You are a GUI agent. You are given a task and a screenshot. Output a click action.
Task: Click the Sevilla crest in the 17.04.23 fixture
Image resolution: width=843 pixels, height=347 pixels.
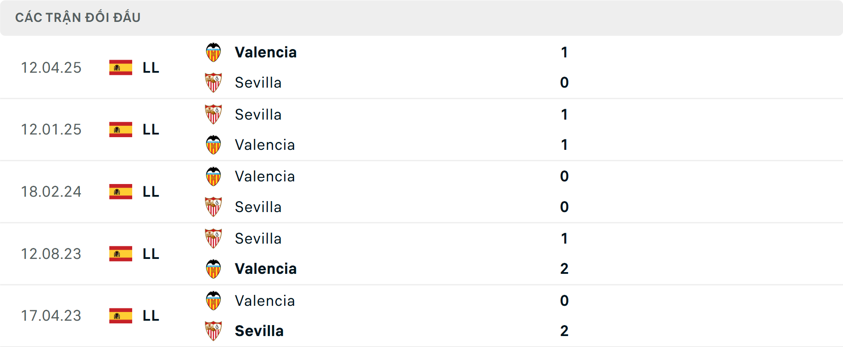click(214, 331)
